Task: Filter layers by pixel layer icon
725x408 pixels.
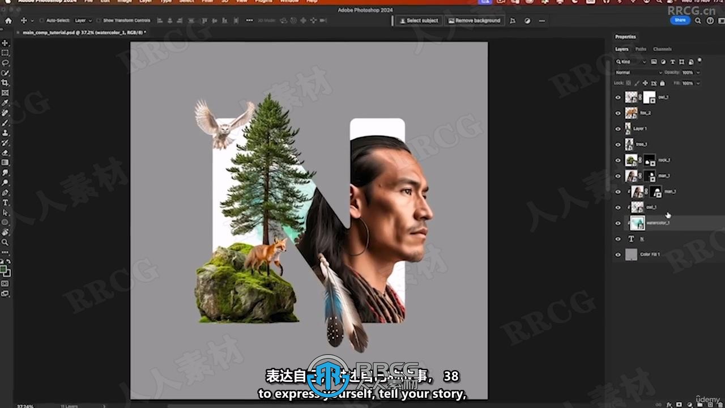Action: pos(654,61)
